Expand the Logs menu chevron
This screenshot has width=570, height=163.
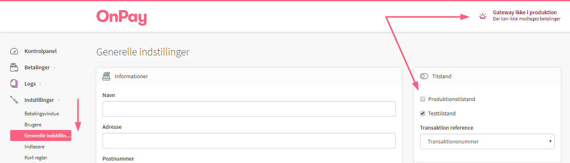pos(41,84)
